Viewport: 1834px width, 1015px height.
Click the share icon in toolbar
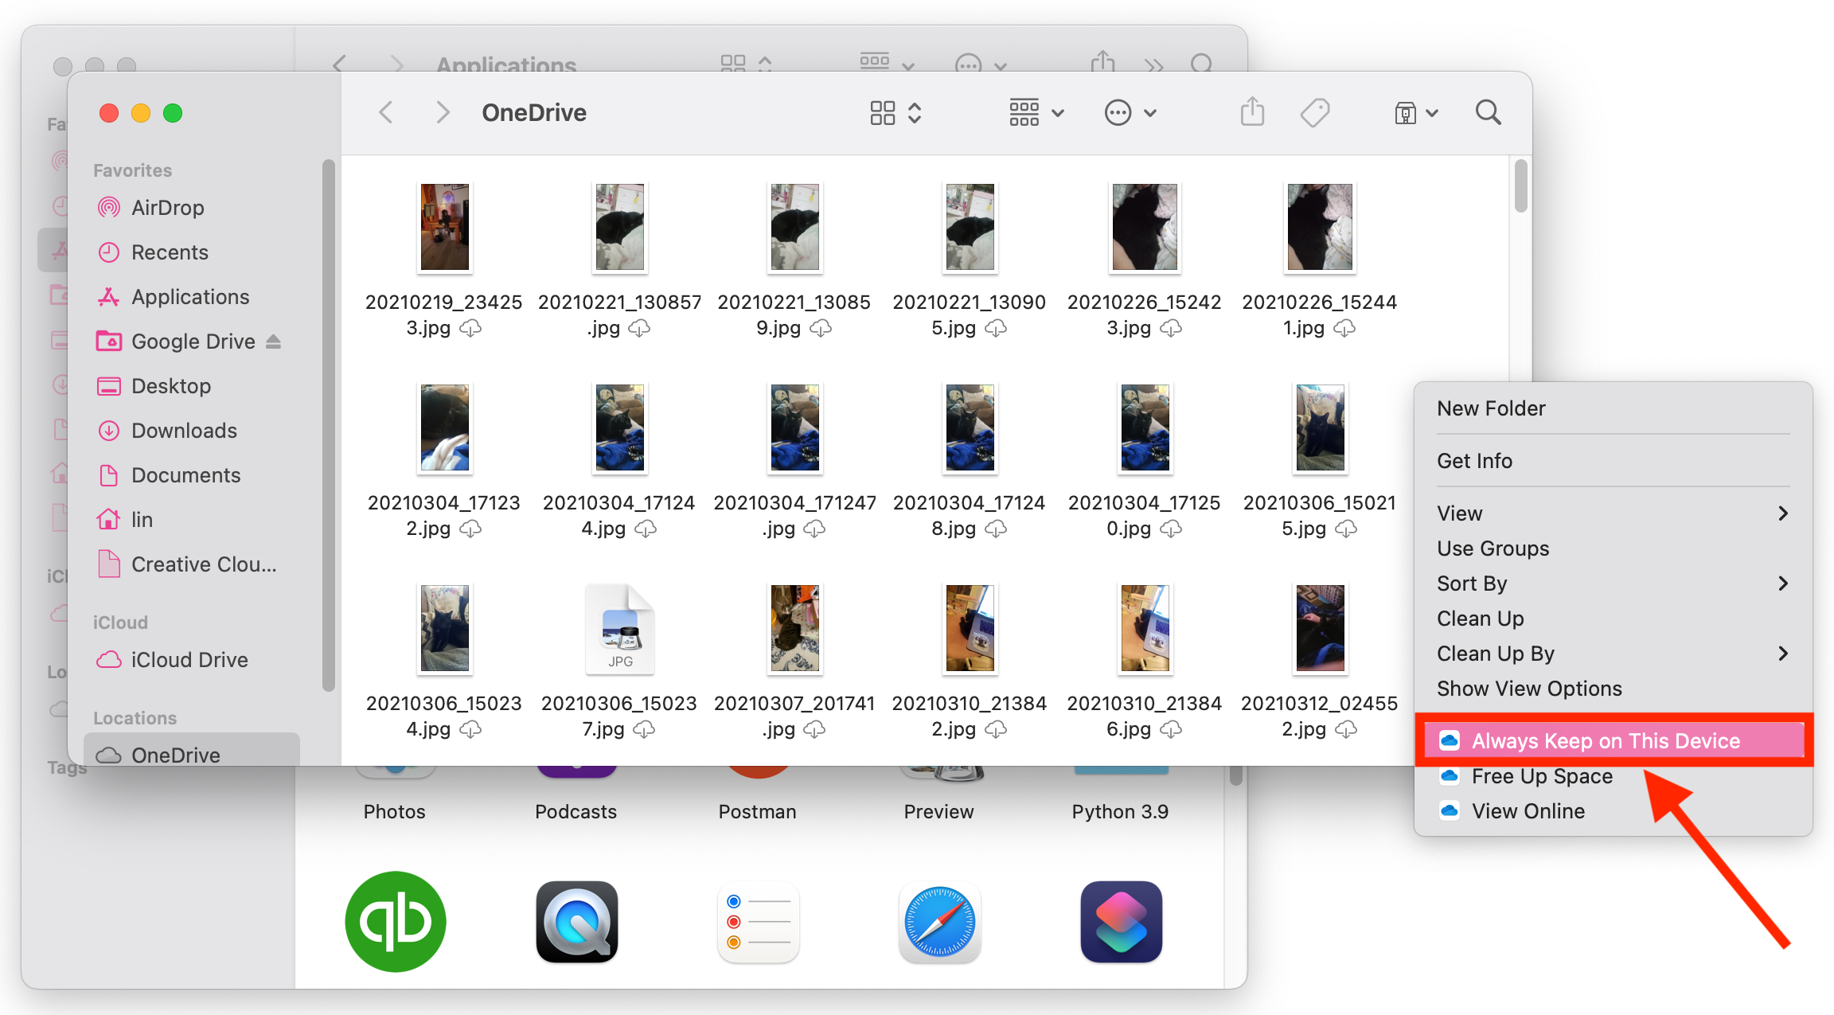1249,111
